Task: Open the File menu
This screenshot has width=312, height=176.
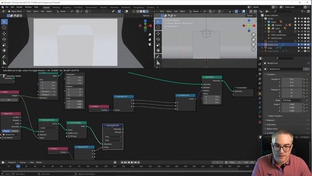Action: tap(7, 7)
